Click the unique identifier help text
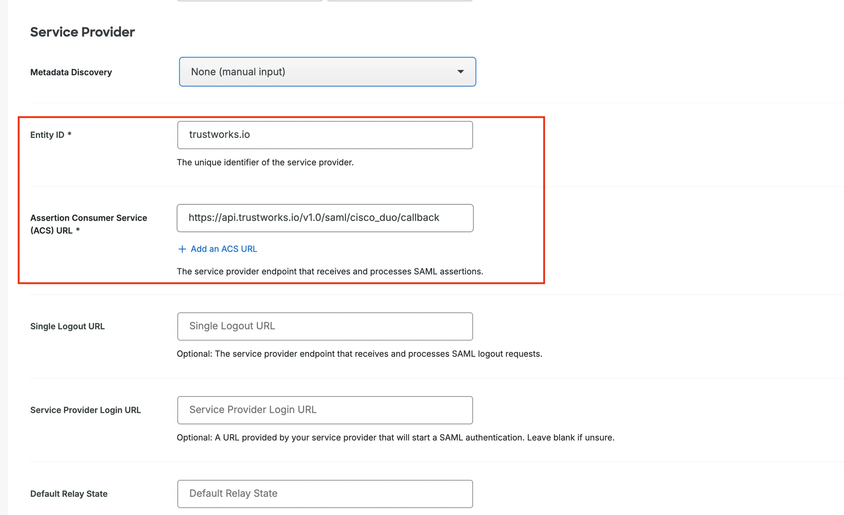 pyautogui.click(x=265, y=162)
